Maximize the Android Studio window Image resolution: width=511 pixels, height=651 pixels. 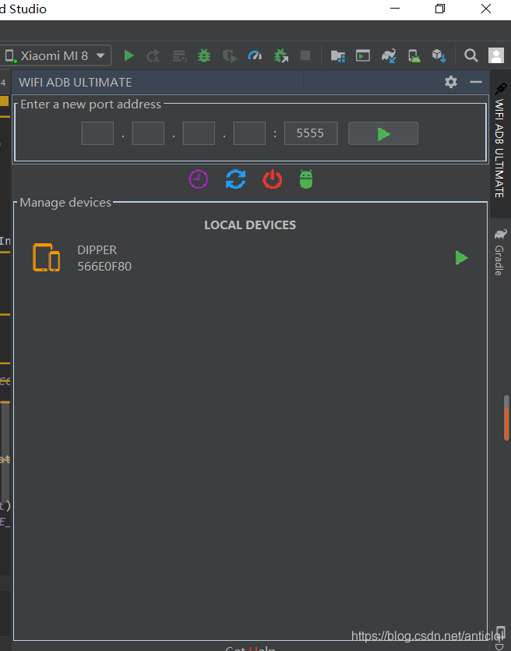(440, 9)
